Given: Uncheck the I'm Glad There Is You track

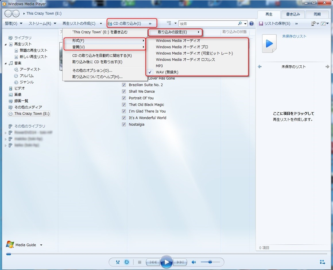Looking at the screenshot, I should point(124,111).
